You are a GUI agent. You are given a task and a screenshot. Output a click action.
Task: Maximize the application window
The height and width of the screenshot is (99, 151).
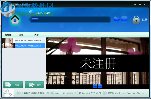click(140, 5)
